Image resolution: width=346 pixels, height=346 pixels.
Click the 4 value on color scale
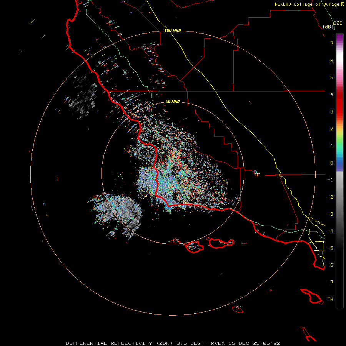click(x=332, y=95)
